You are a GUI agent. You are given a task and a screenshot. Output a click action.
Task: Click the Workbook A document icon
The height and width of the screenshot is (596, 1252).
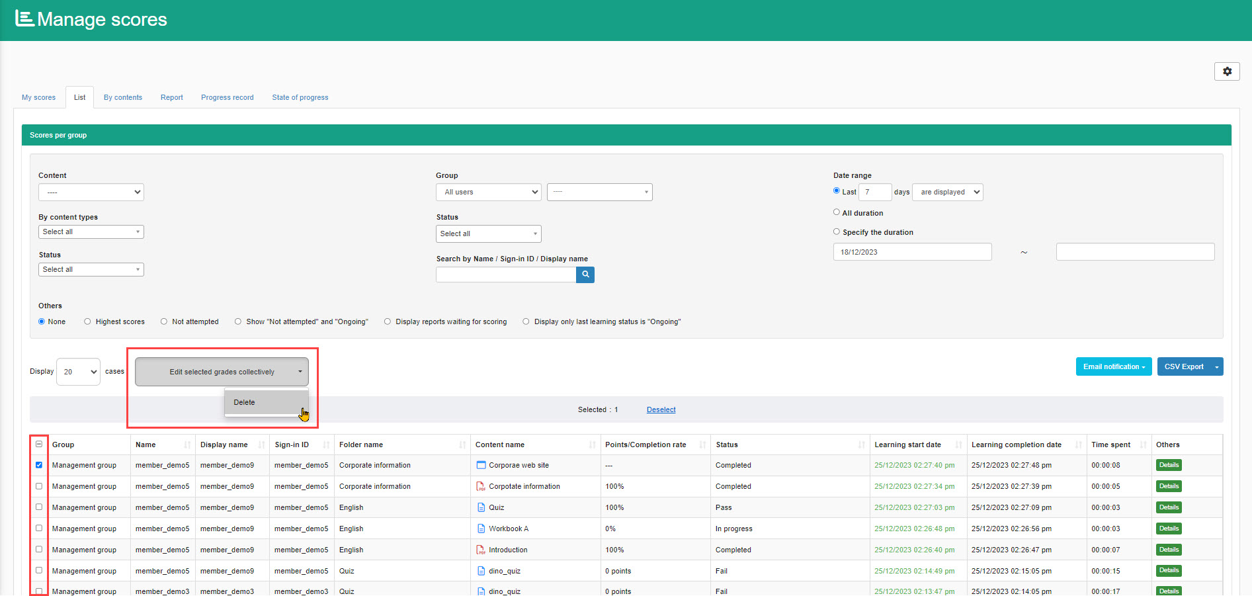481,529
